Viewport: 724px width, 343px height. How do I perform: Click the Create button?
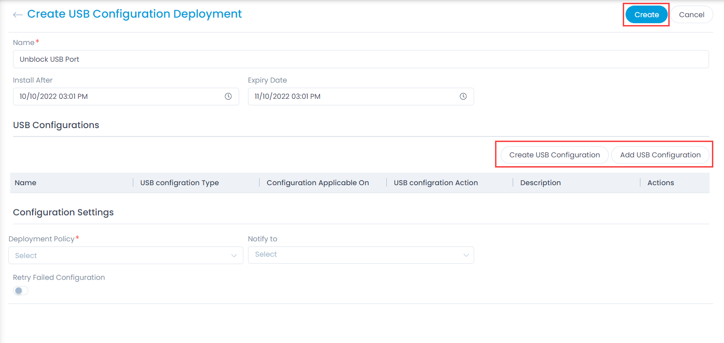646,14
